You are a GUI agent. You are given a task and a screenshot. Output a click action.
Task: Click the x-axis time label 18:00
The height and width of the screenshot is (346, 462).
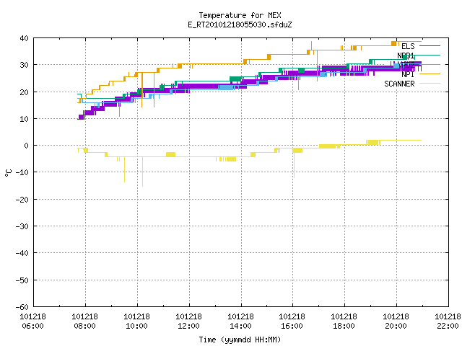pyautogui.click(x=344, y=326)
